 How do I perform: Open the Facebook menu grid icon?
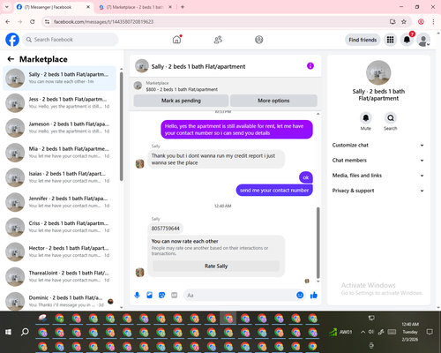coord(390,40)
